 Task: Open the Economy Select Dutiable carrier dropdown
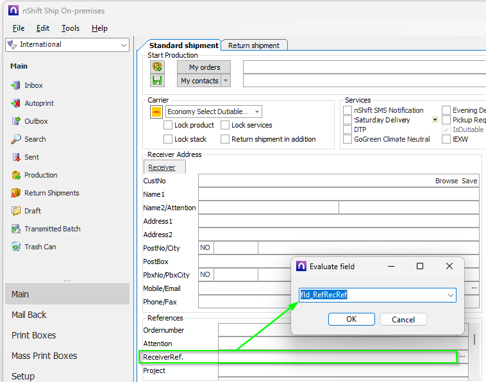(257, 112)
